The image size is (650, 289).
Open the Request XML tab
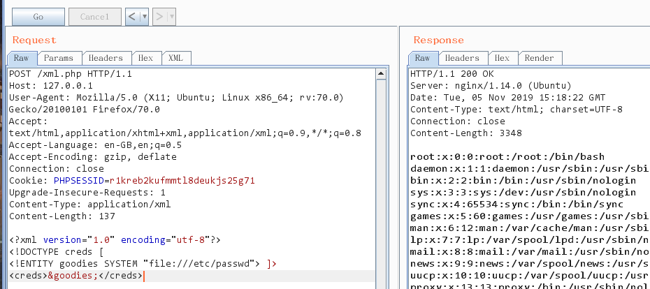click(175, 58)
